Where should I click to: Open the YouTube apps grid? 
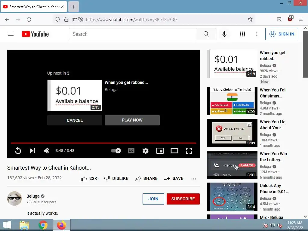tap(242, 34)
